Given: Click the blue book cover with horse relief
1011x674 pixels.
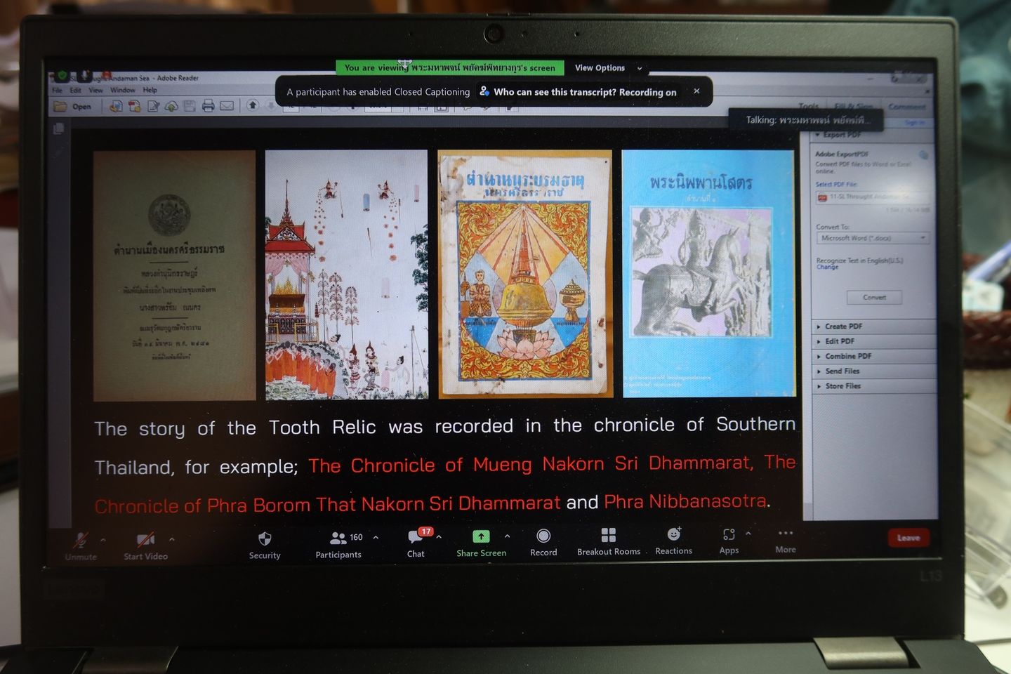Looking at the screenshot, I should tap(708, 273).
